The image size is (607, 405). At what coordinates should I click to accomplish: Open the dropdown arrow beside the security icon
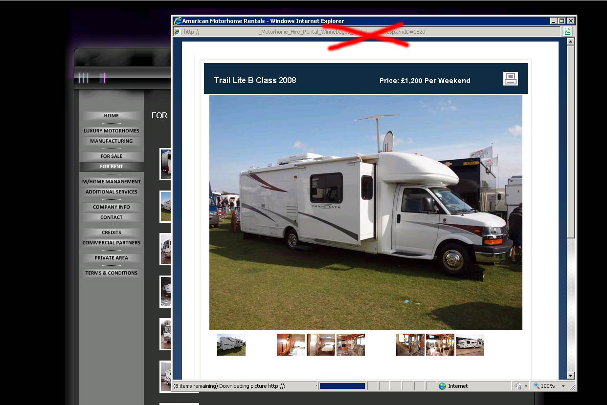526,386
